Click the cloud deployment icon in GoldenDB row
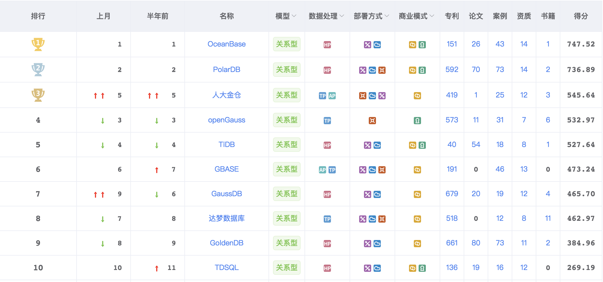This screenshot has width=603, height=282. 377,244
